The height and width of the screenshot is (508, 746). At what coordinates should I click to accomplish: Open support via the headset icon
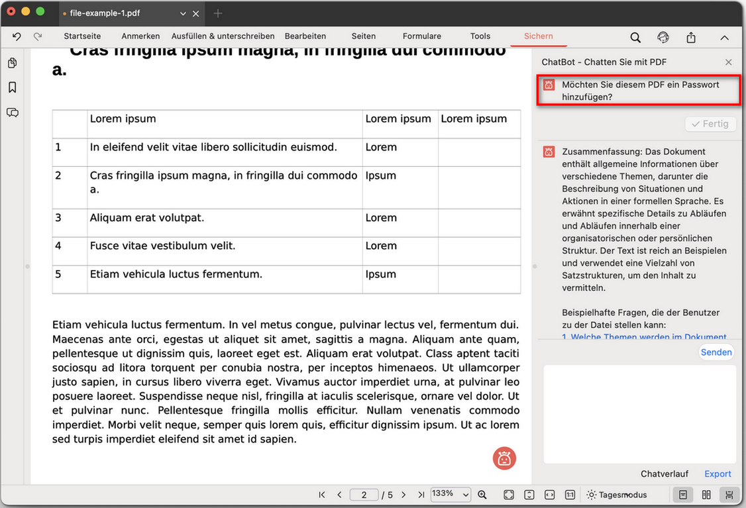663,37
